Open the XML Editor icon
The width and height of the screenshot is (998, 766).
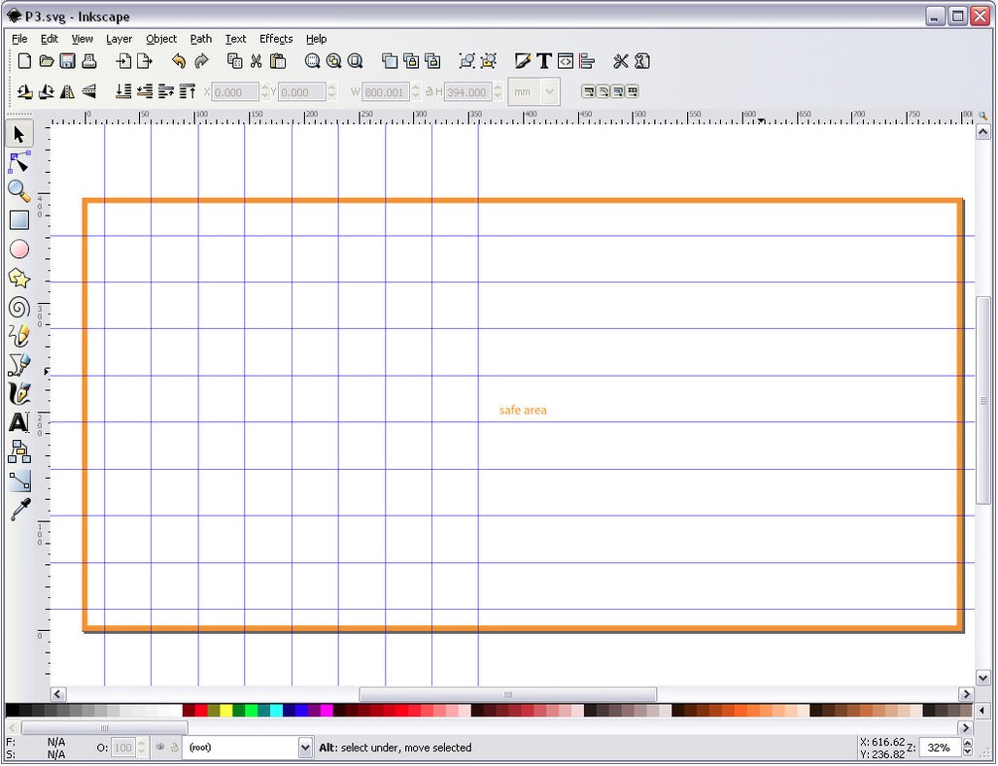[566, 61]
